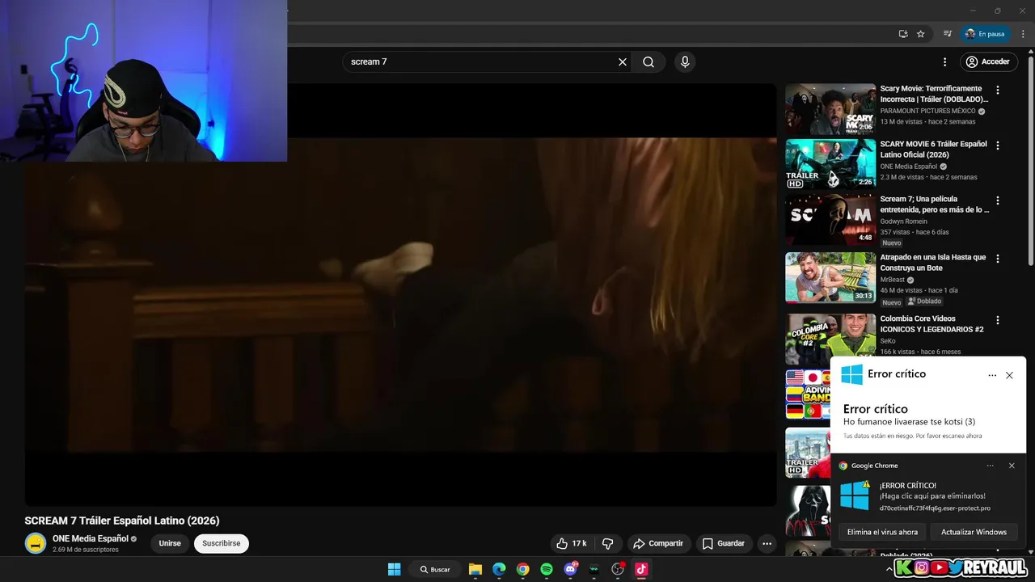Click "Actualizar Windows" notification button
Screen dimensions: 1035x582
pyautogui.click(x=974, y=532)
